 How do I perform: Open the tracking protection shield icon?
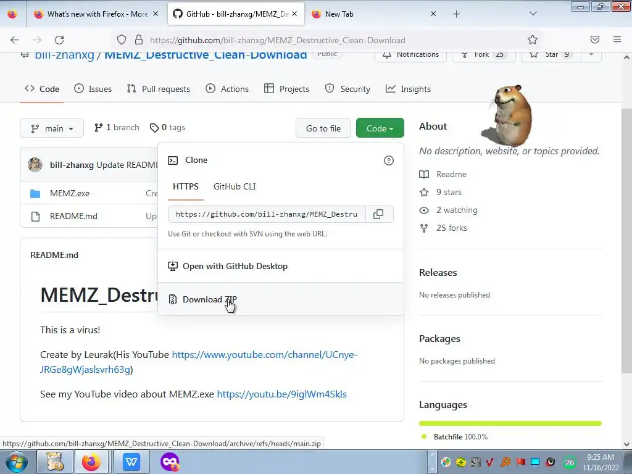(122, 40)
